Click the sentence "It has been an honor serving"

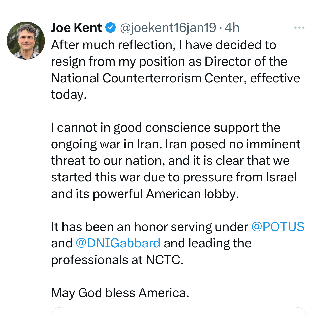pyautogui.click(x=149, y=227)
